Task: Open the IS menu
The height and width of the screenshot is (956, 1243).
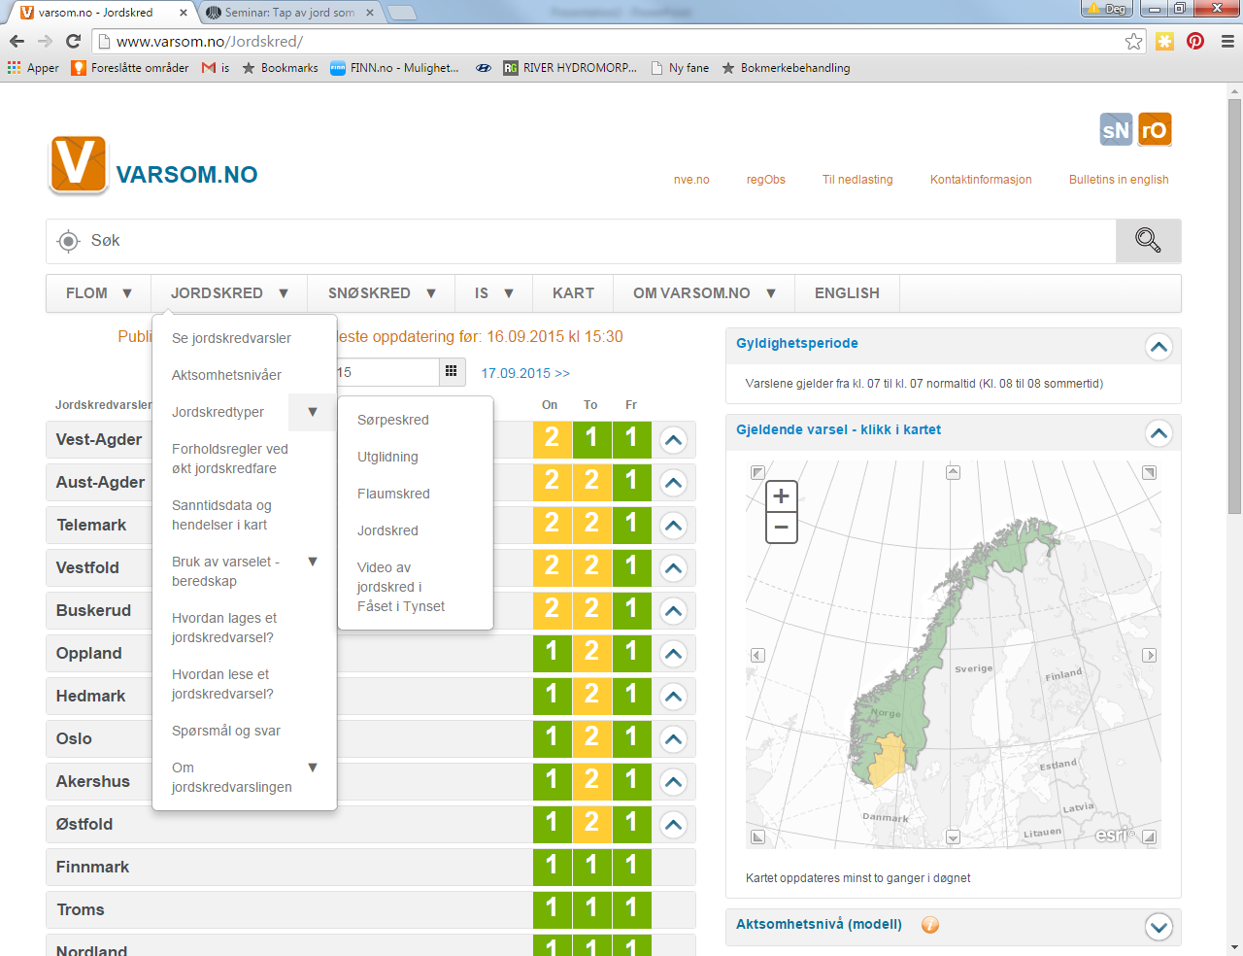Action: [x=493, y=292]
